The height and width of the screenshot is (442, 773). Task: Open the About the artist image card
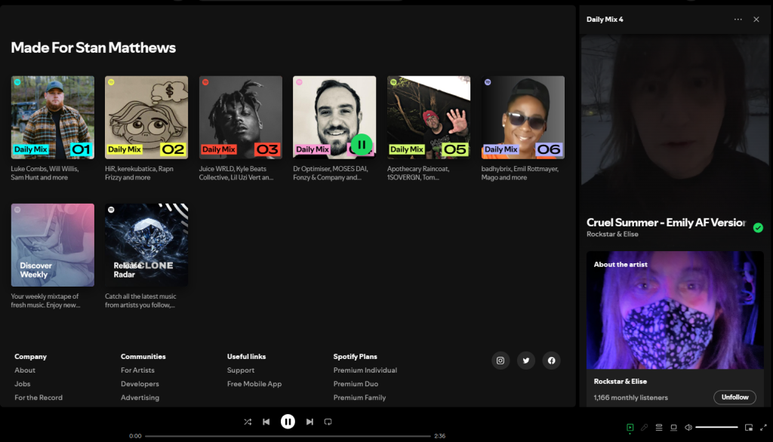click(675, 310)
